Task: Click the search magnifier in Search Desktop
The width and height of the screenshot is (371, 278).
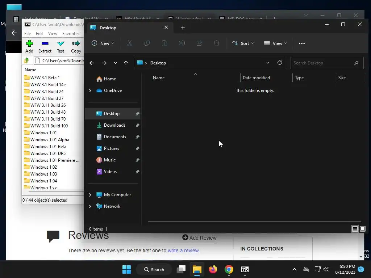Action: 357,63
